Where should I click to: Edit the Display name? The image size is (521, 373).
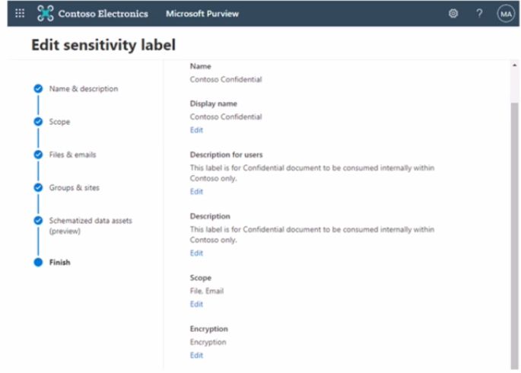[196, 130]
